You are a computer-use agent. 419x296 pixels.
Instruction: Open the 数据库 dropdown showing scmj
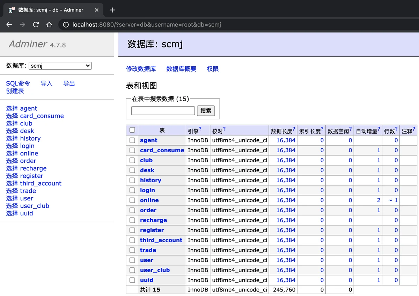[60, 66]
